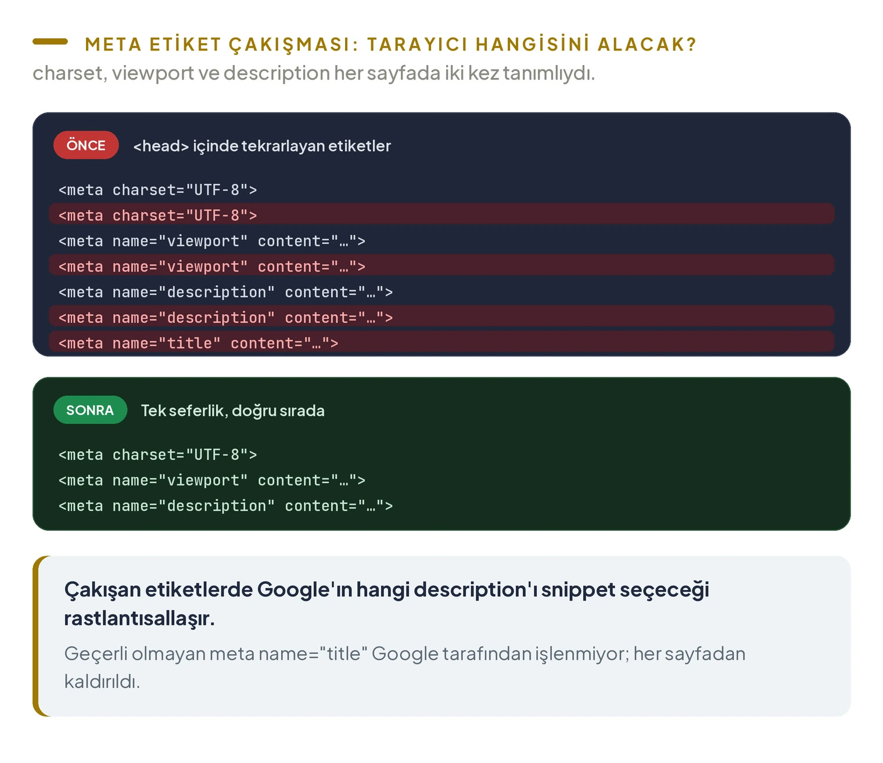Click the bold callout sentence about Google's snippet

click(386, 604)
